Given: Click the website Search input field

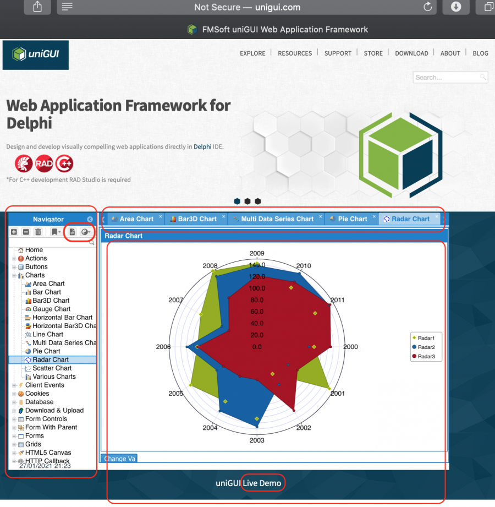Looking at the screenshot, I should [x=446, y=78].
